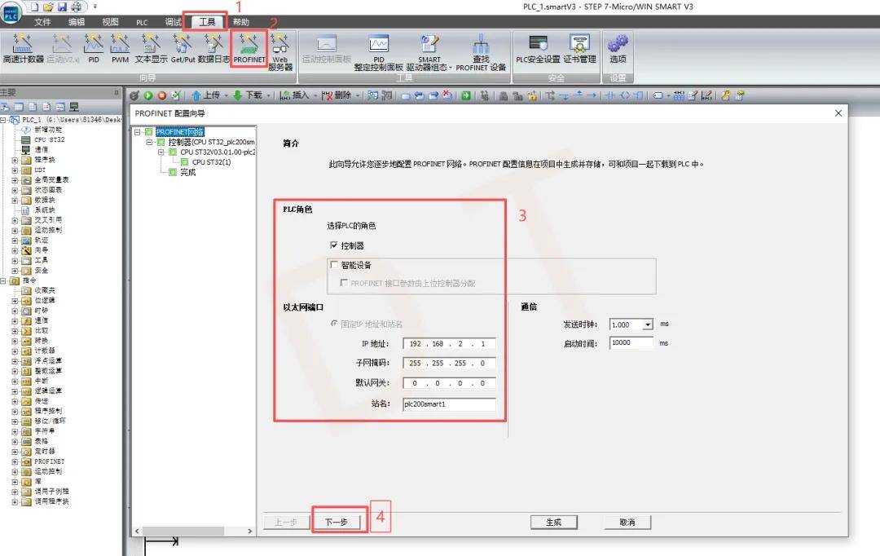
Task: Open the high-speed counter (高速计数器) wizard
Action: [23, 48]
